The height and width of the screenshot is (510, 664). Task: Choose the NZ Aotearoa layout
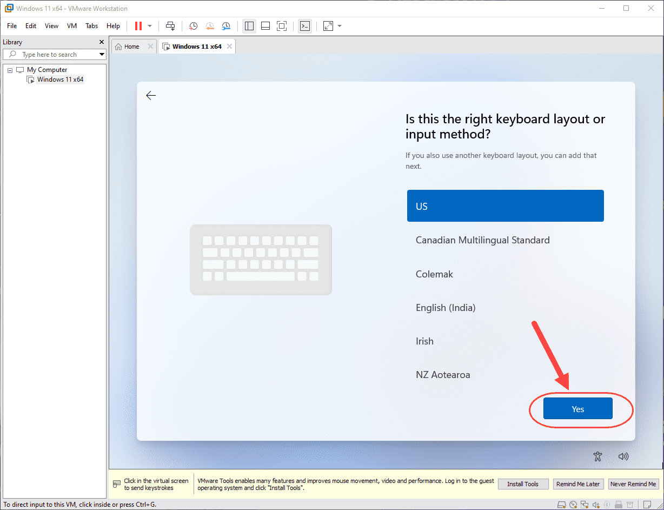505,375
